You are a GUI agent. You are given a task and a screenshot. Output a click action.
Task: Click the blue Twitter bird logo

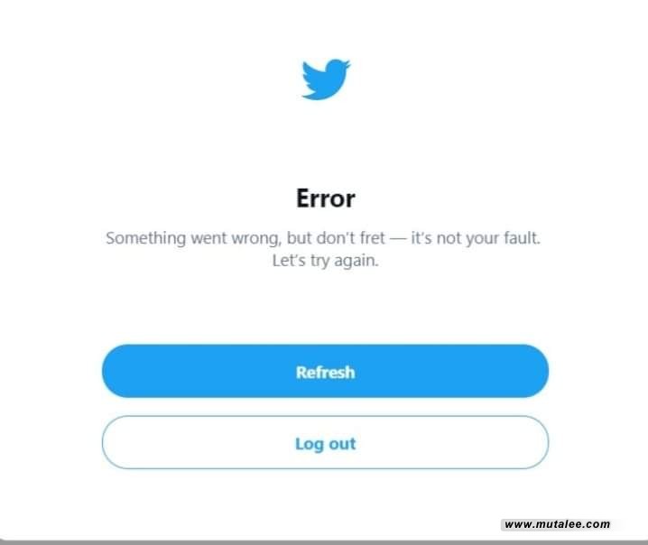(326, 79)
